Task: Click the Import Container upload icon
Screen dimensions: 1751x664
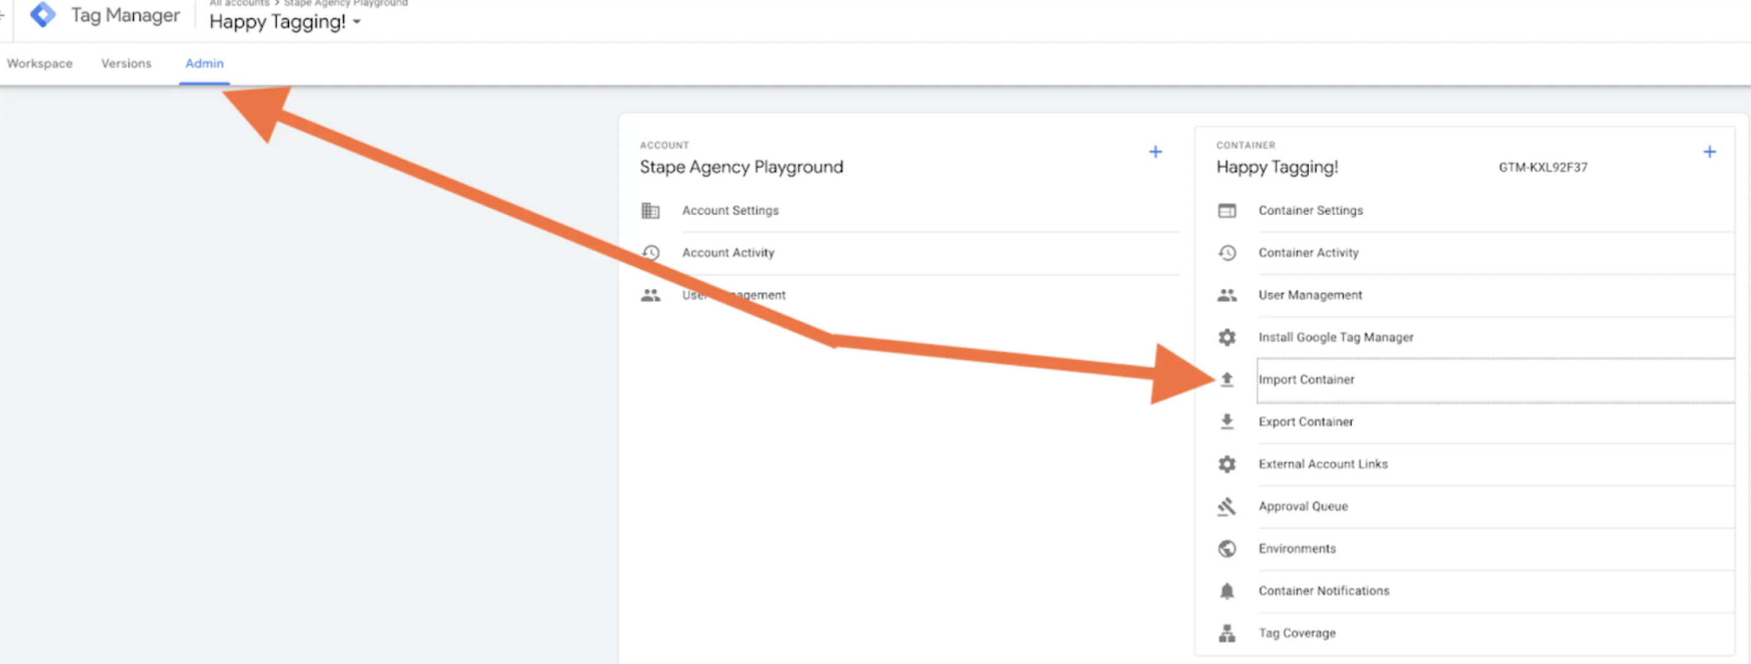Action: 1227,379
